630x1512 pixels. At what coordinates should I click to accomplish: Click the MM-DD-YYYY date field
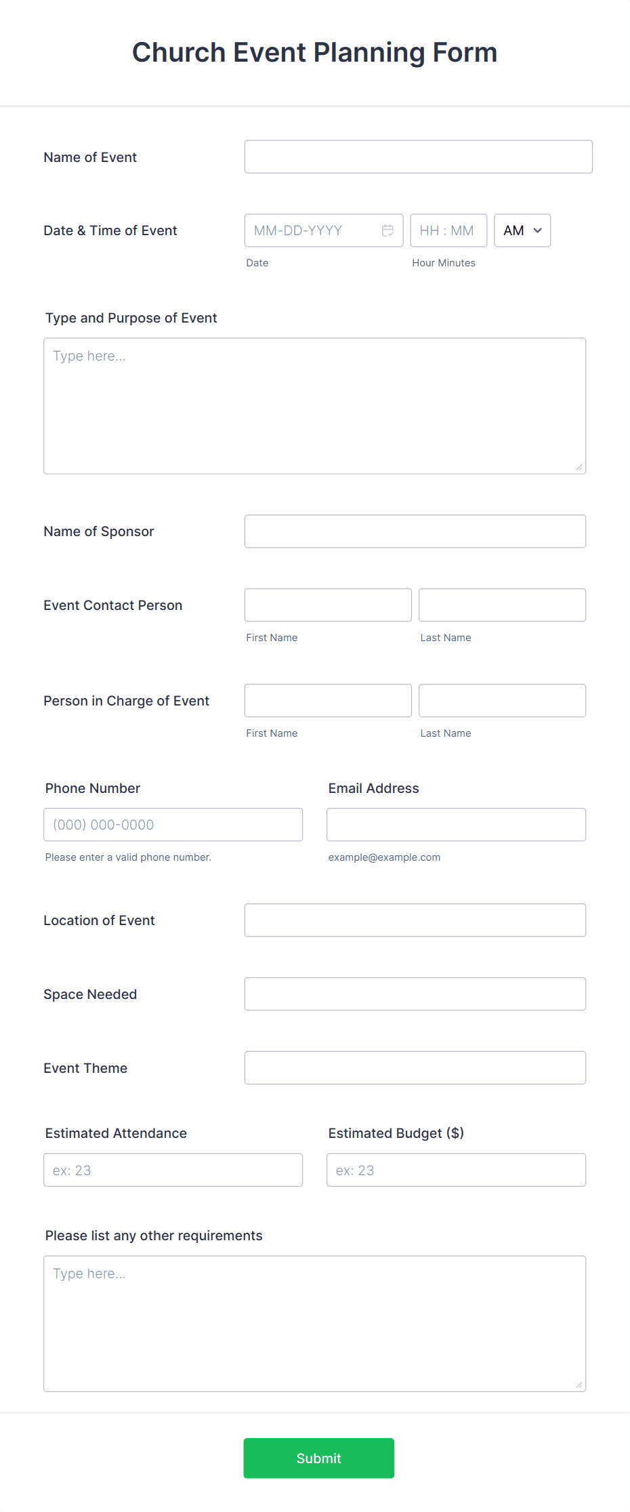coord(312,230)
